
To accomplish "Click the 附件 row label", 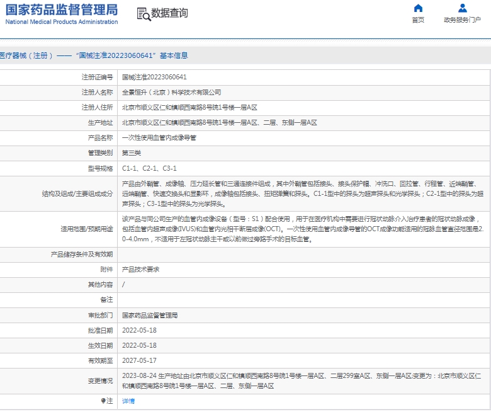I will coord(107,270).
